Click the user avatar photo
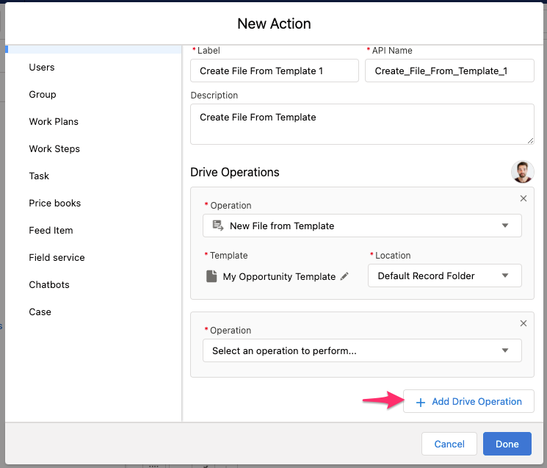Viewport: 547px width, 468px height. [x=523, y=172]
